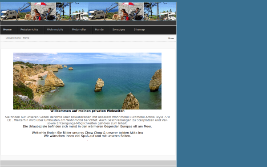Image resolution: width=267 pixels, height=167 pixels.
Task: Click the coastal panorama photo
Action: pos(87,81)
